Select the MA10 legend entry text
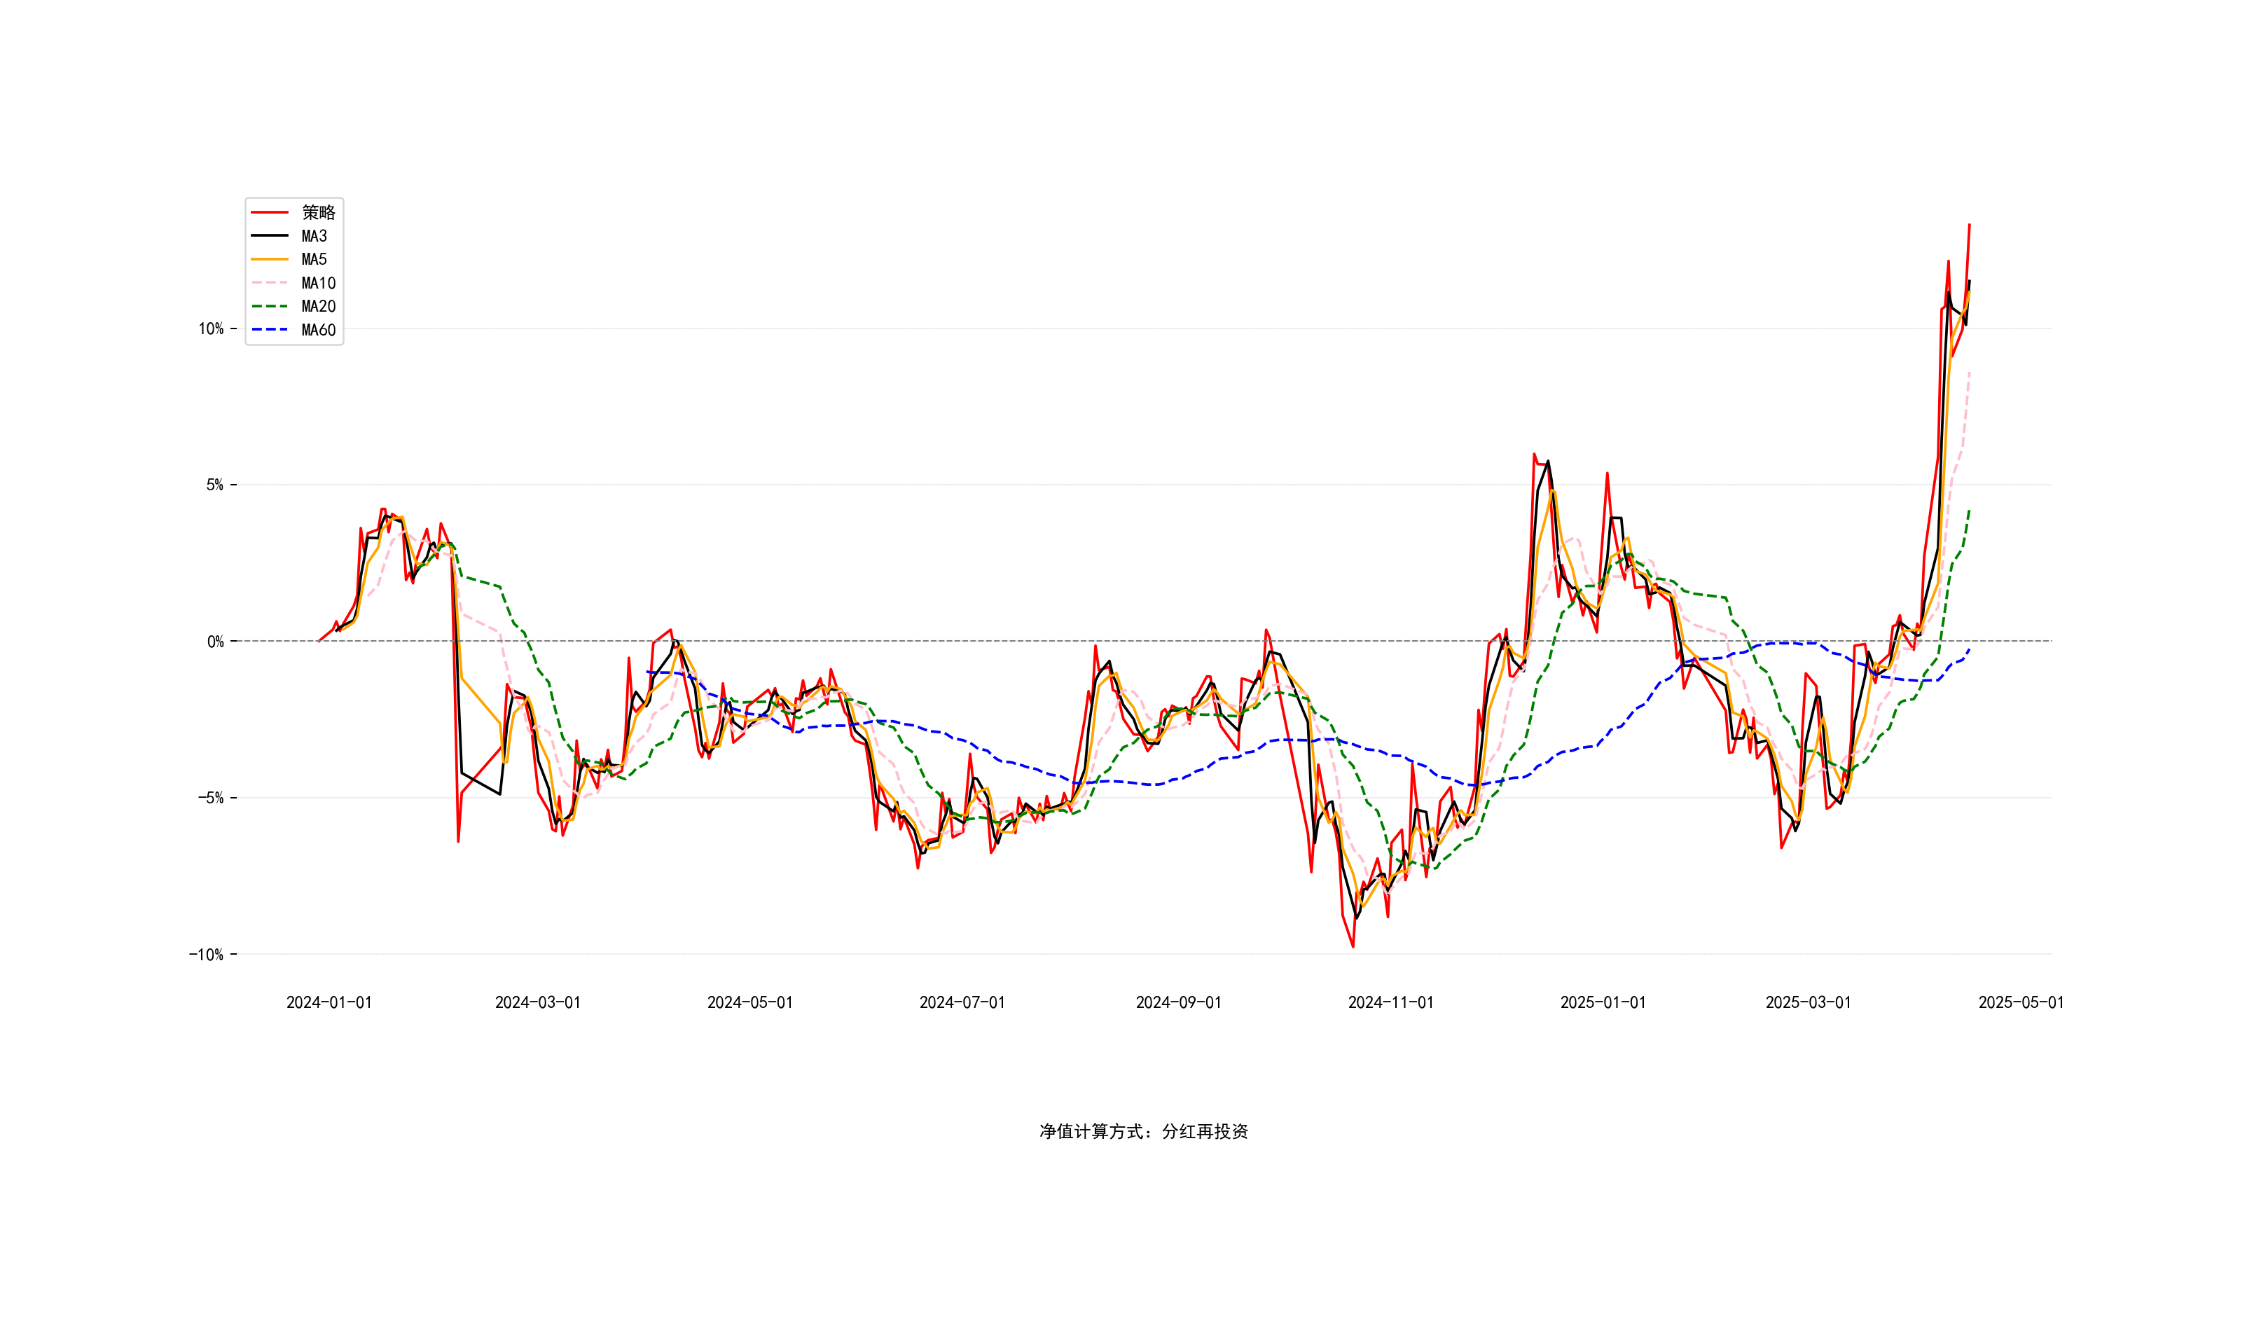 click(319, 283)
